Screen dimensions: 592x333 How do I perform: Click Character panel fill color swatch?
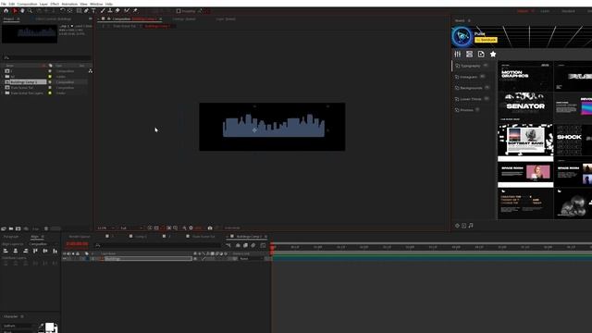click(x=49, y=327)
